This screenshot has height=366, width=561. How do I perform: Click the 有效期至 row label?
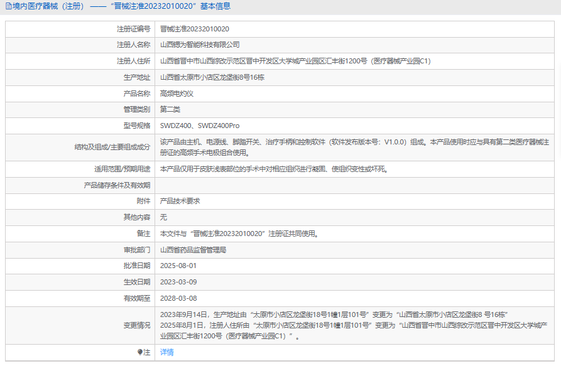point(137,298)
